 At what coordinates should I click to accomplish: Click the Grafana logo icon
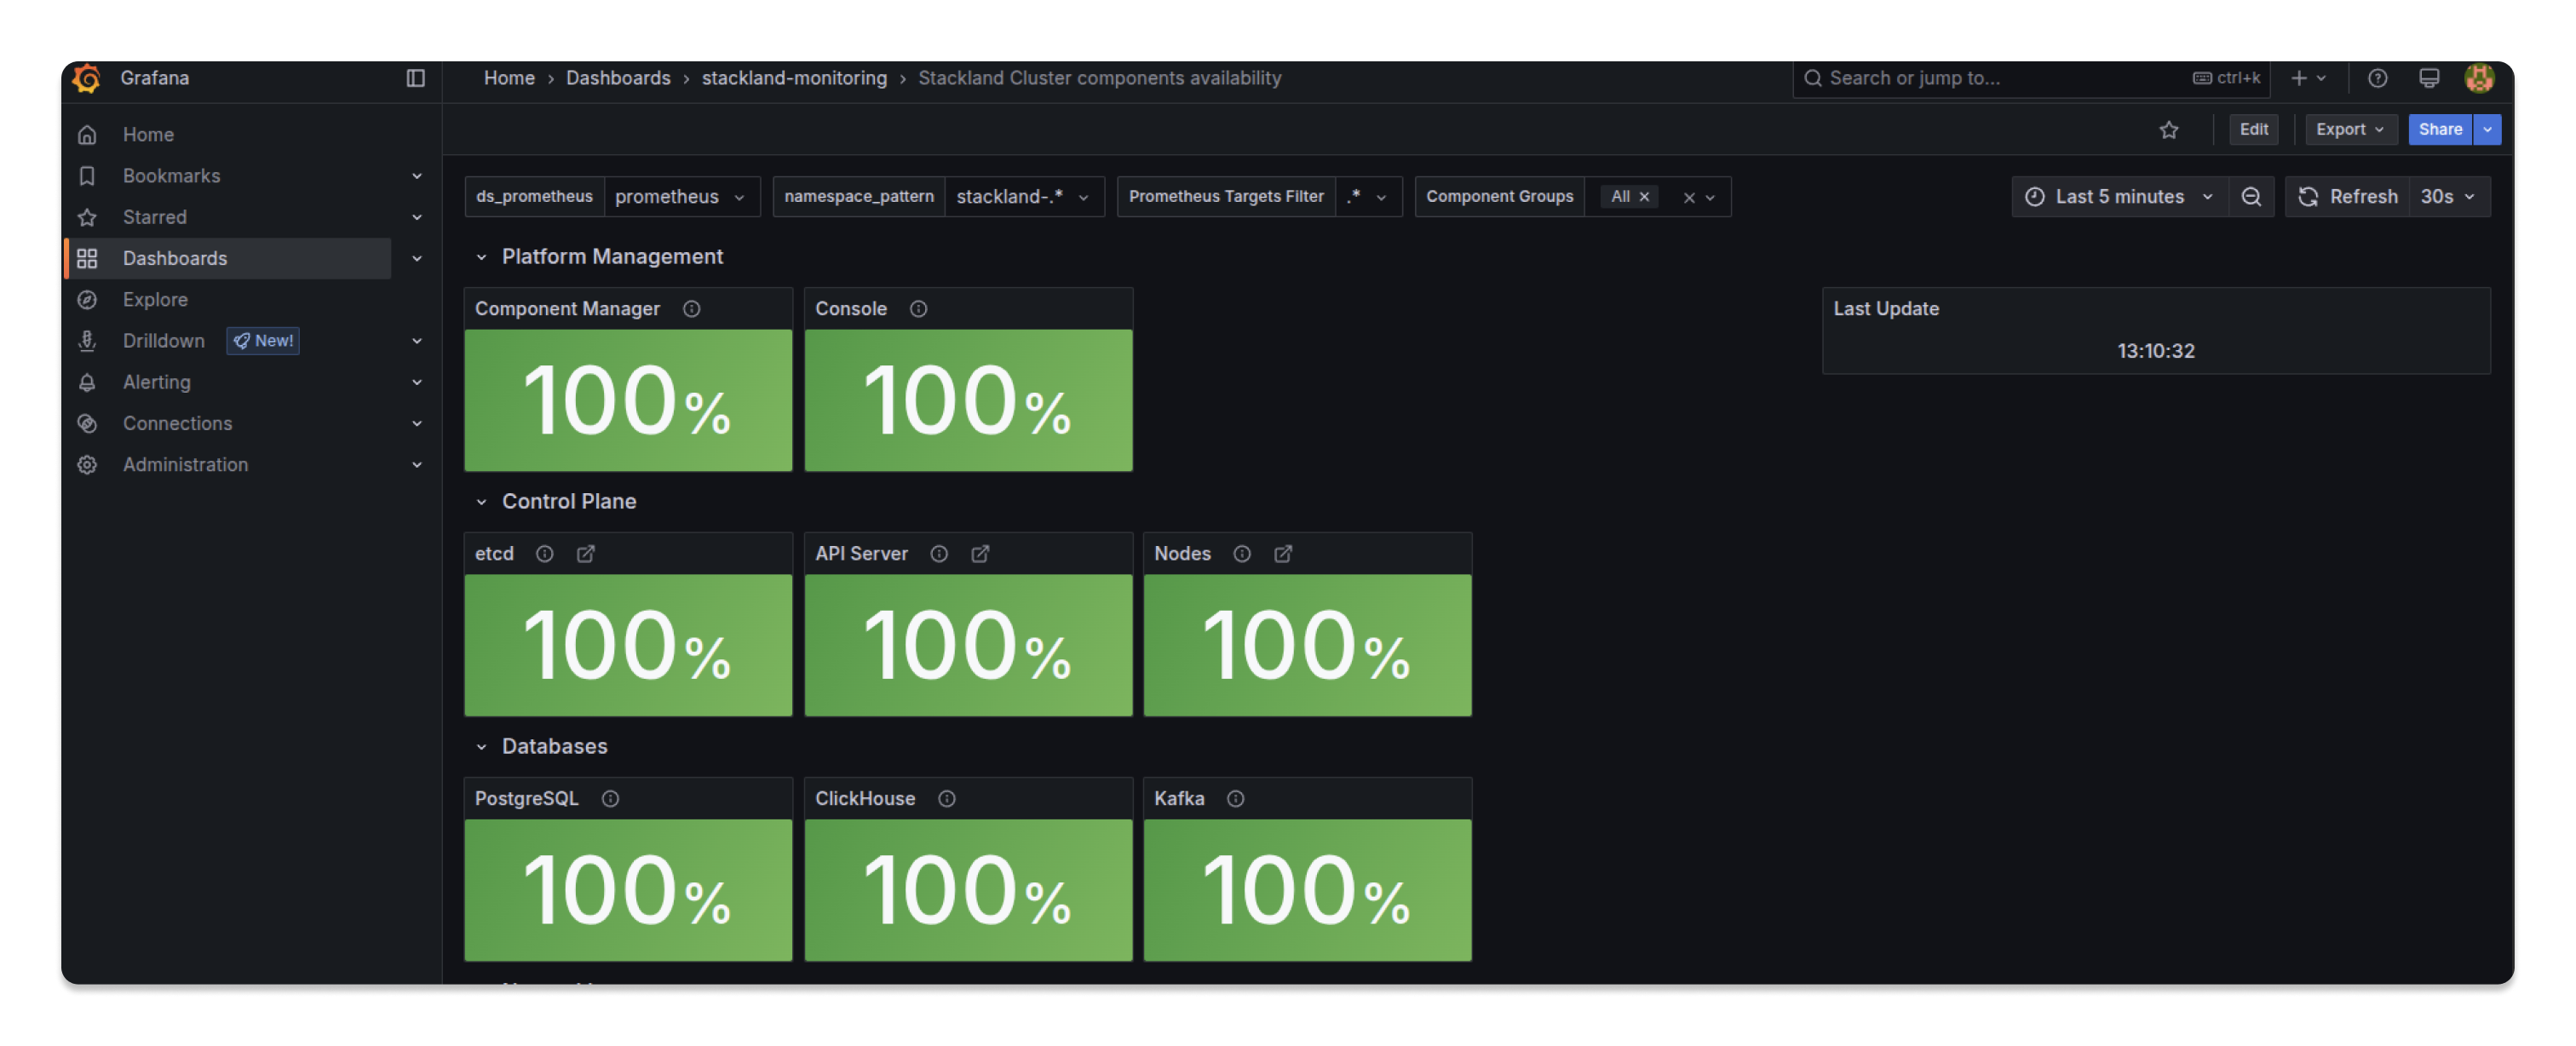(x=87, y=78)
